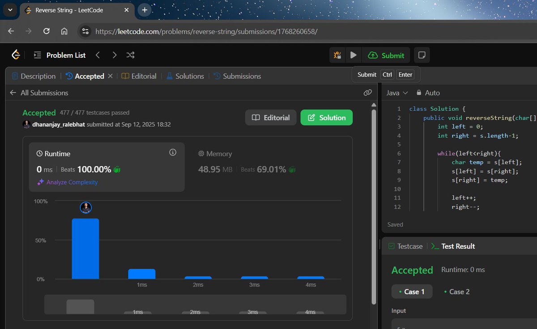
Task: Click '477 / 477 testcases passed' text
Action: 95,113
